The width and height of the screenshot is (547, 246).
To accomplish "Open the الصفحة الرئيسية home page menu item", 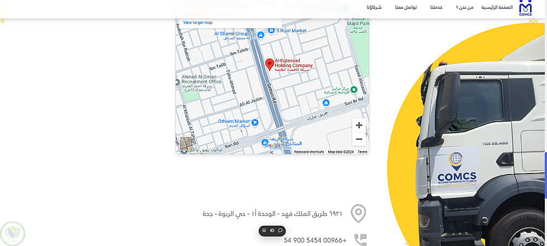I will [x=497, y=7].
